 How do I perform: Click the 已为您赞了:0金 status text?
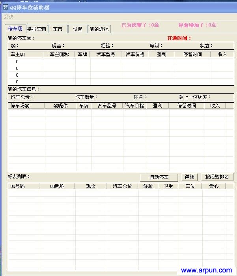tap(140, 25)
